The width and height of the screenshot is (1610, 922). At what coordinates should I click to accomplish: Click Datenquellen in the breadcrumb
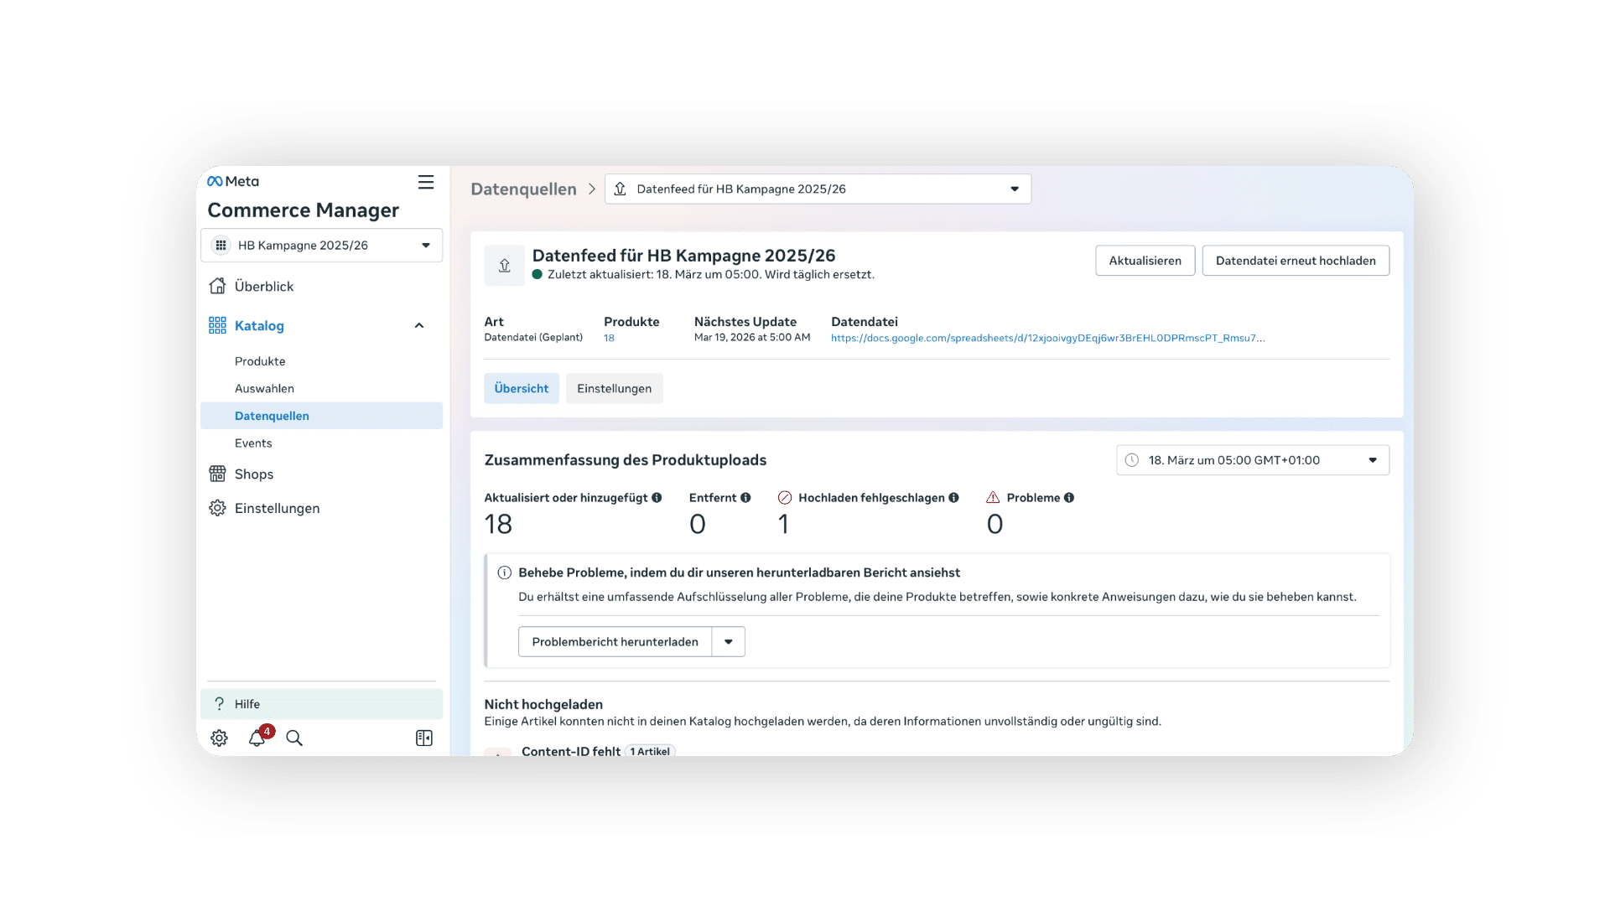(x=523, y=189)
